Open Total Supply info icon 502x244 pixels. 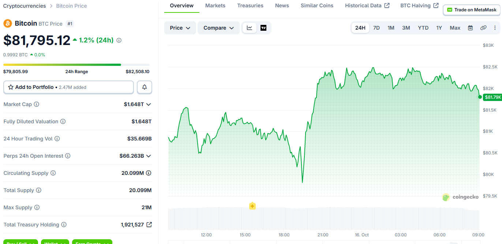click(39, 190)
